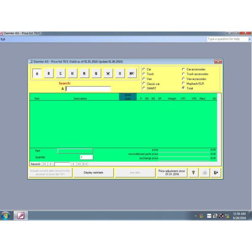Select the Van-accessories radio option
The image size is (252, 252).
183,79
